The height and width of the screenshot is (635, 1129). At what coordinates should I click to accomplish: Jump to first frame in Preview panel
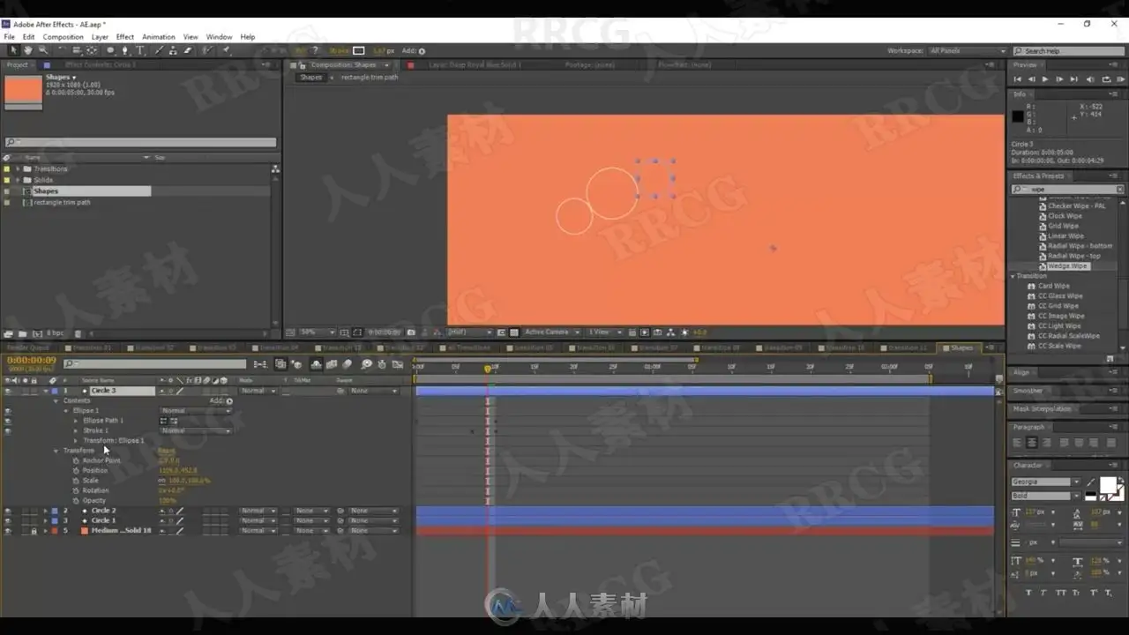[x=1017, y=79]
